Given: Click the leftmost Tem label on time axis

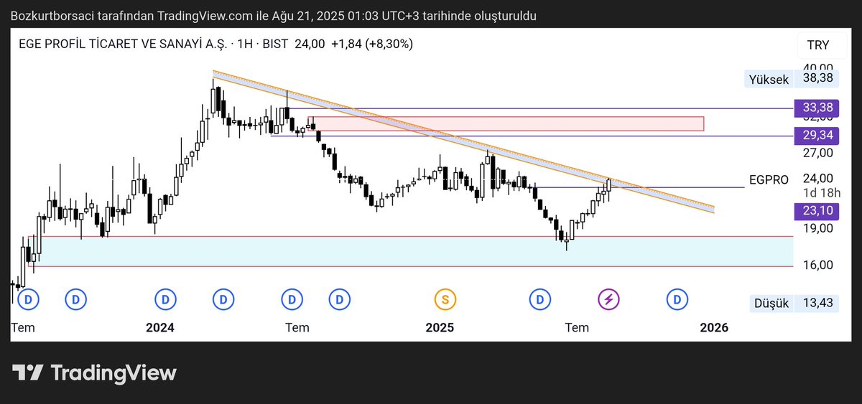Looking at the screenshot, I should click(x=22, y=327).
